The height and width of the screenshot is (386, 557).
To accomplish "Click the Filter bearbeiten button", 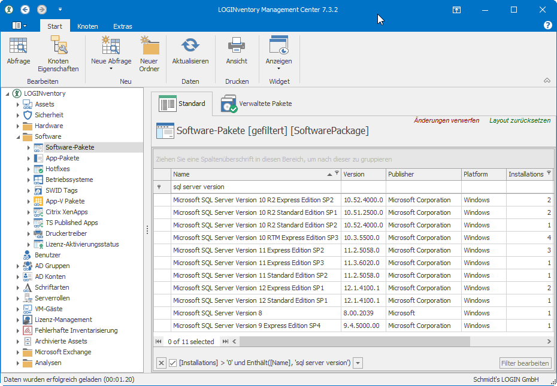I will (525, 363).
